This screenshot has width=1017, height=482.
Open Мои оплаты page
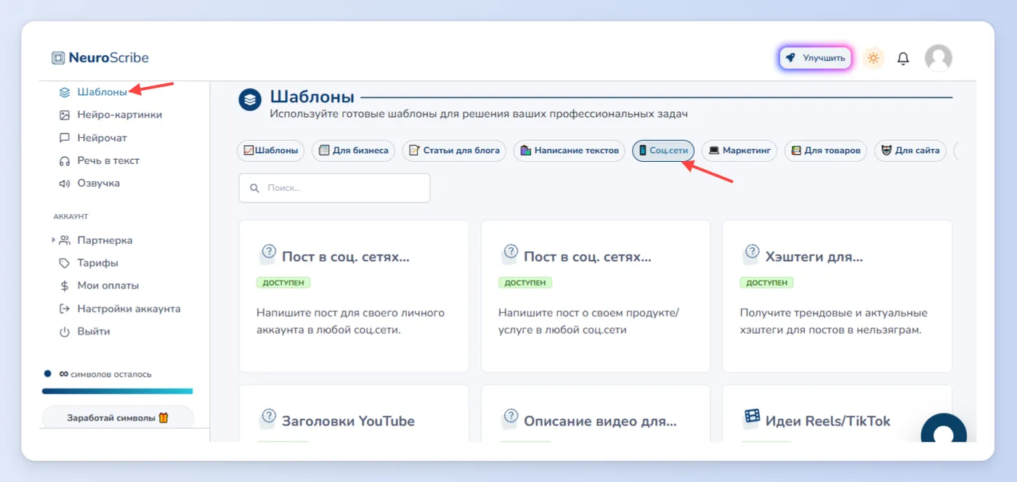[108, 286]
